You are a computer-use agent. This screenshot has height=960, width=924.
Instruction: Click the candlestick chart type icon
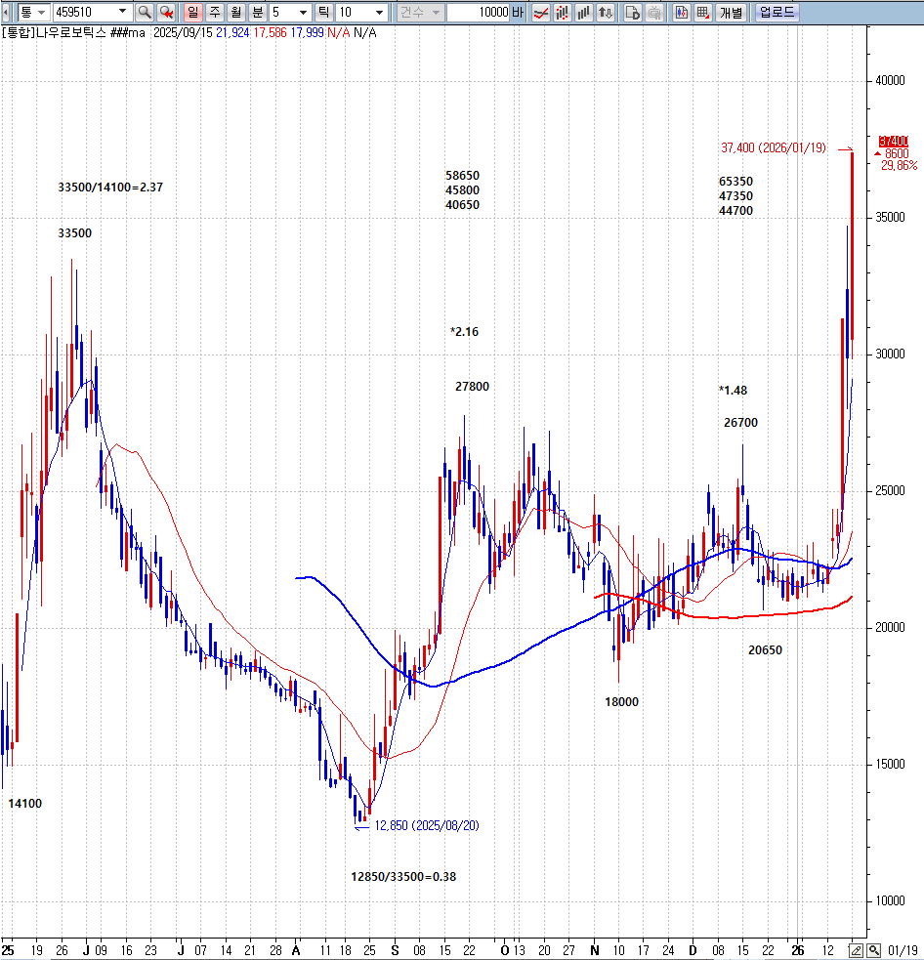click(563, 13)
